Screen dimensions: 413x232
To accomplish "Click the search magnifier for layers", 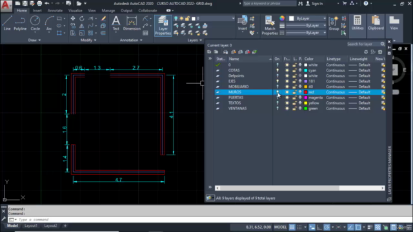I will pos(383,44).
